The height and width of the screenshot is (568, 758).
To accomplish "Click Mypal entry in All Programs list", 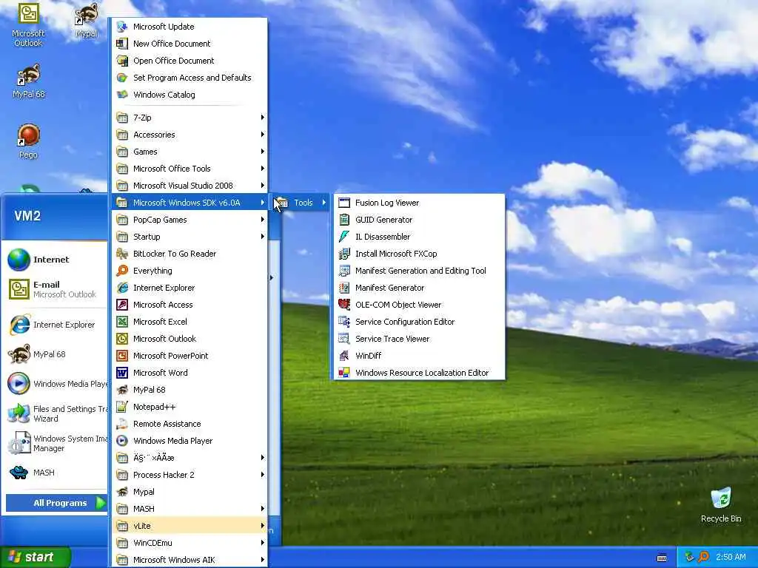I will [x=189, y=492].
